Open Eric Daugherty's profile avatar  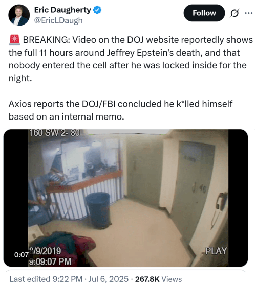pyautogui.click(x=19, y=15)
